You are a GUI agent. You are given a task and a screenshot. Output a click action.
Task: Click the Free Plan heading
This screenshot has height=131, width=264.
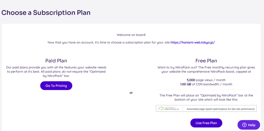click(206, 61)
